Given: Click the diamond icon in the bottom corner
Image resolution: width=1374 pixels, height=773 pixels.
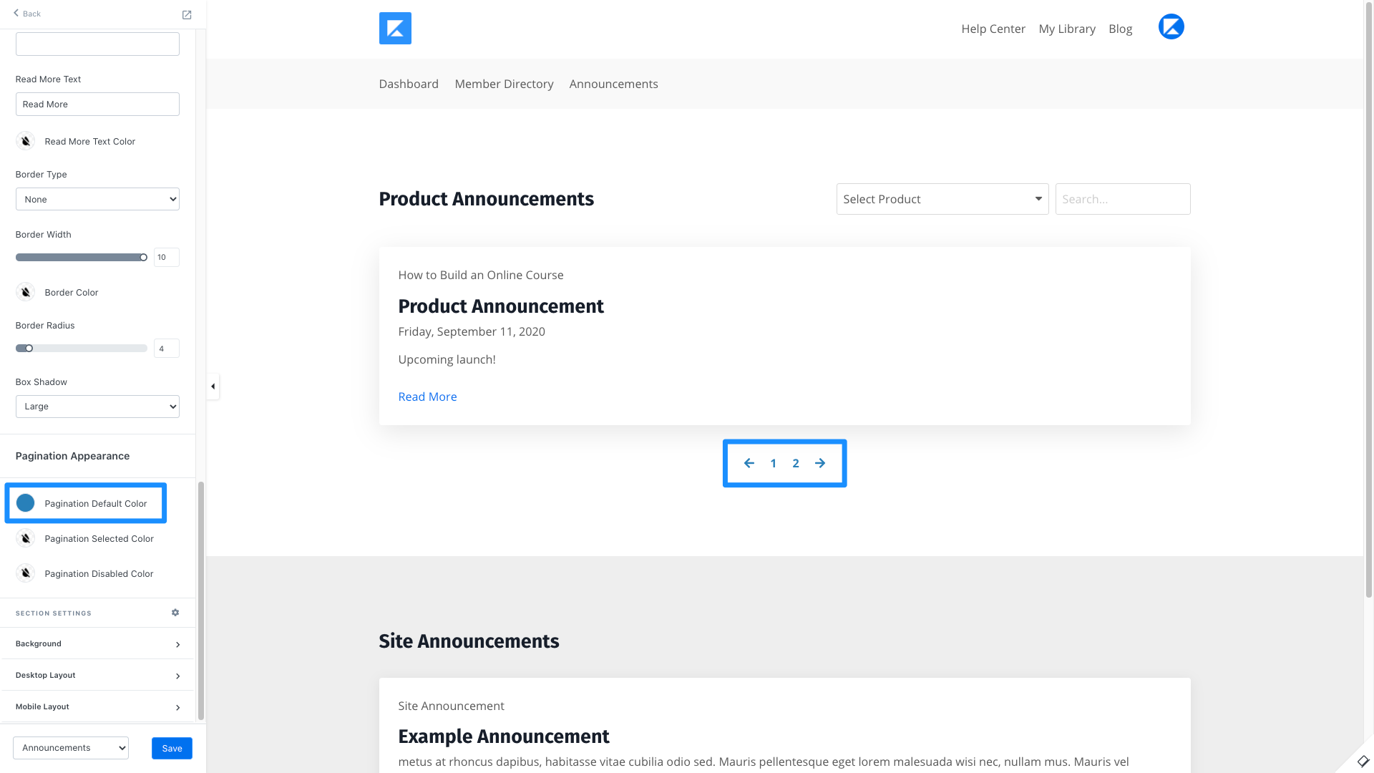Looking at the screenshot, I should tap(1363, 761).
